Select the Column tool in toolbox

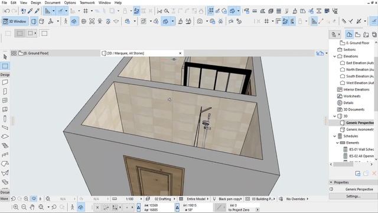(5, 118)
